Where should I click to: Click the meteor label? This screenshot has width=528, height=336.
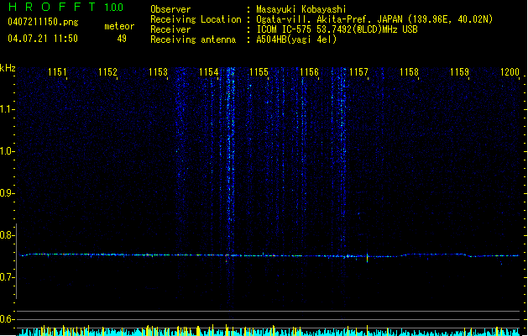tap(119, 26)
